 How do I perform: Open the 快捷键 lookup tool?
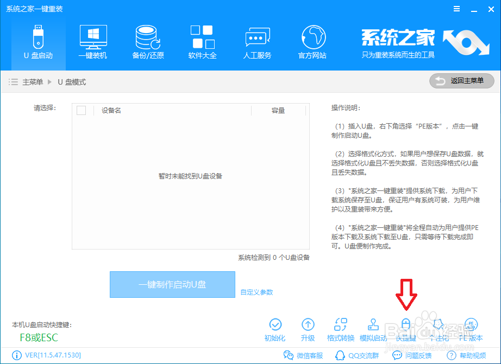[406, 330]
